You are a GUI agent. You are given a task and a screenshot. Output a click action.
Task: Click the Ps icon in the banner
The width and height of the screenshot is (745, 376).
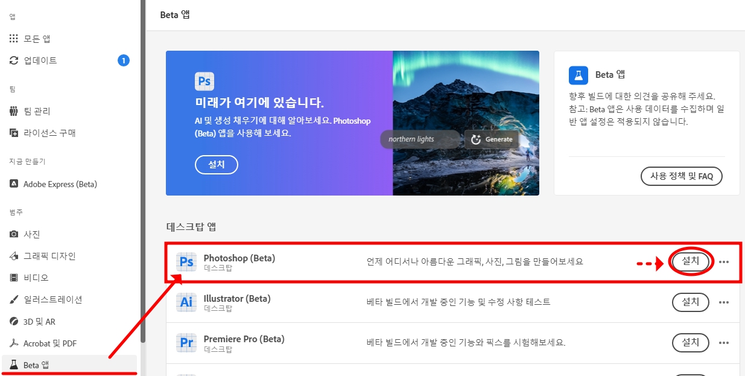tap(204, 81)
